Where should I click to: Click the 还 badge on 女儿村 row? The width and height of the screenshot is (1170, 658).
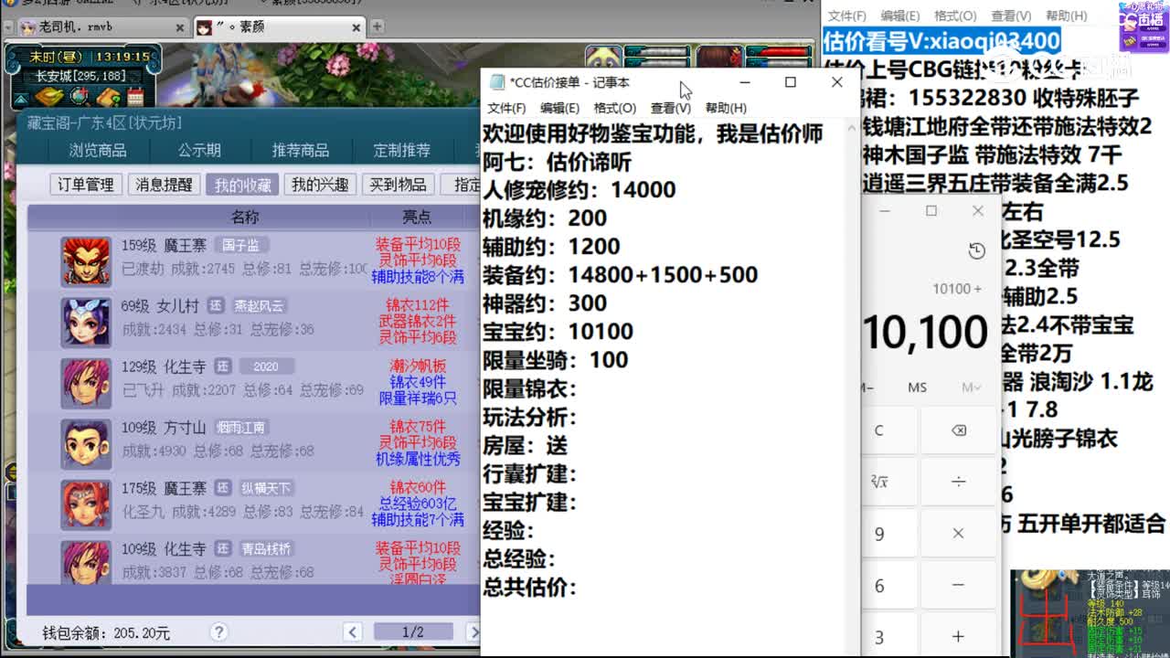point(215,306)
